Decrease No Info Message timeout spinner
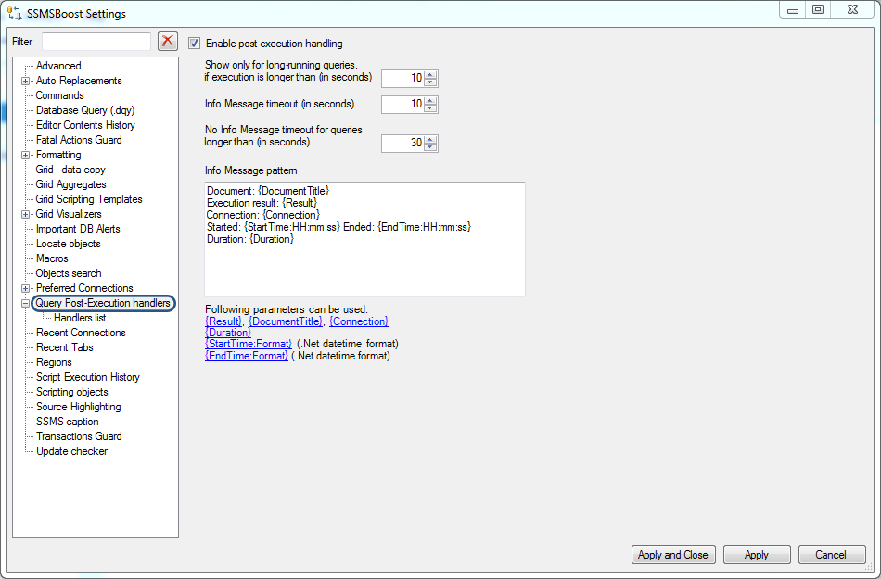Viewport: 881px width, 579px height. click(x=430, y=147)
